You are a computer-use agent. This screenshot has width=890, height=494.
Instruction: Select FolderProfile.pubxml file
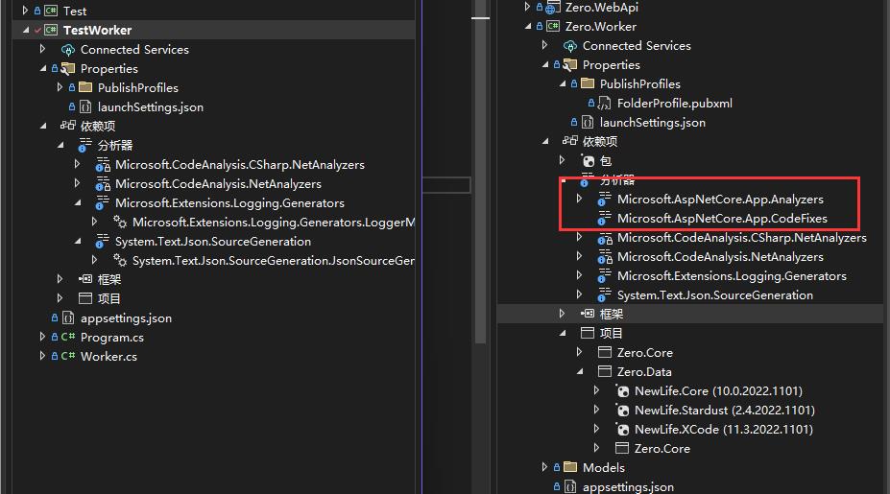tap(674, 104)
